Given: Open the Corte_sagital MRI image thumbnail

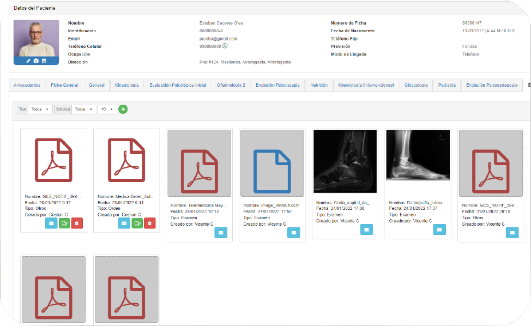Looking at the screenshot, I should 345,161.
